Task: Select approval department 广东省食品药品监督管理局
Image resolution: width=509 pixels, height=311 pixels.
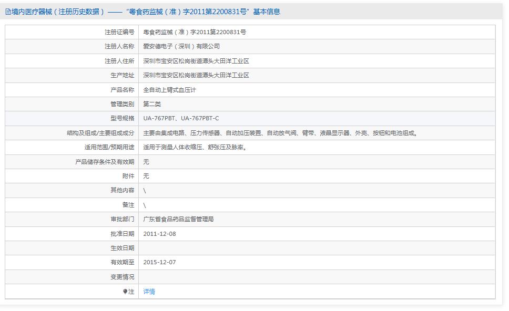Action: (x=178, y=219)
